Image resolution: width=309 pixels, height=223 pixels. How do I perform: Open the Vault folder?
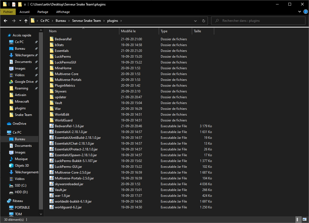coord(59,103)
